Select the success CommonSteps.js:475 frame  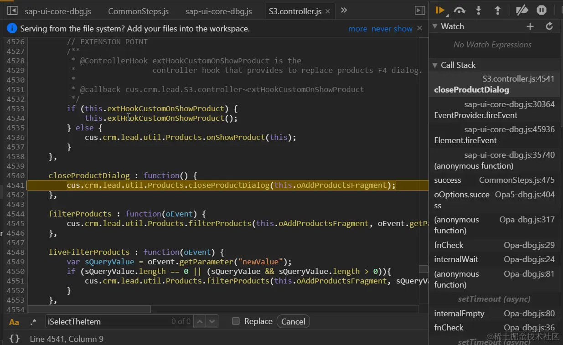point(495,180)
